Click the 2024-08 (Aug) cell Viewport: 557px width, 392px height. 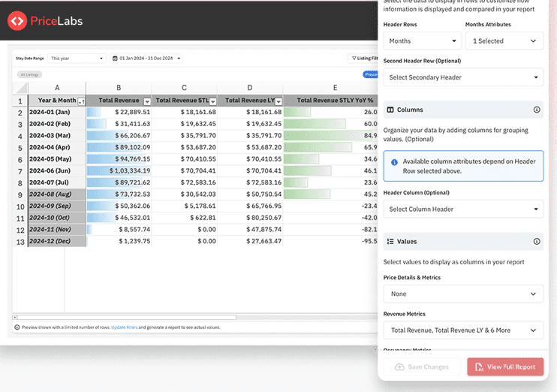click(57, 194)
